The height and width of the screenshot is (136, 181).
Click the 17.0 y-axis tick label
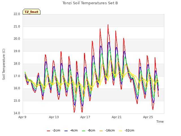17,76
